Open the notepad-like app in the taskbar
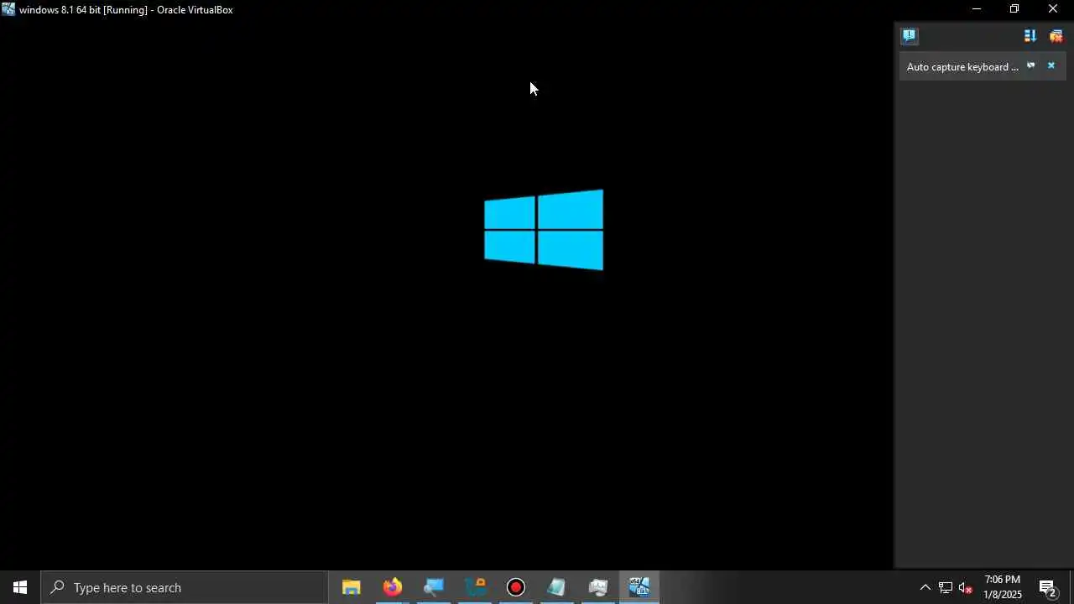The image size is (1074, 604). pyautogui.click(x=557, y=587)
